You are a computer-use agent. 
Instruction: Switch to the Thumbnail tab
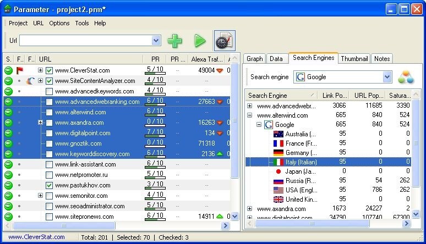354,58
